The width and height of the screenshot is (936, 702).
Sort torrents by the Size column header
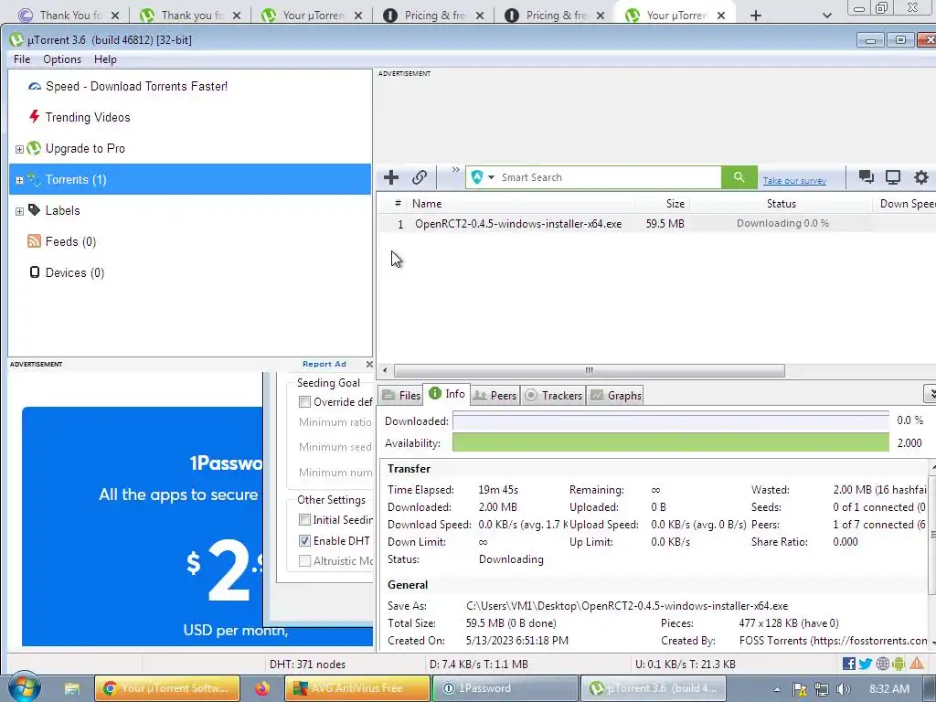(663, 204)
